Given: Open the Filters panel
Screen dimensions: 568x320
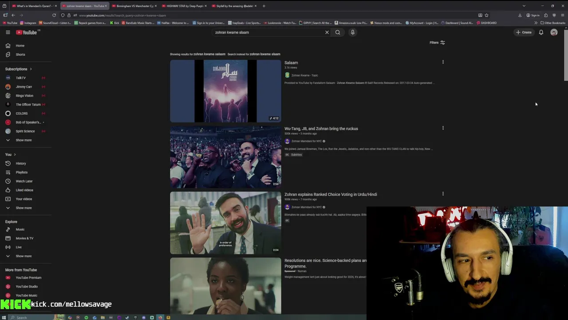Looking at the screenshot, I should [437, 42].
